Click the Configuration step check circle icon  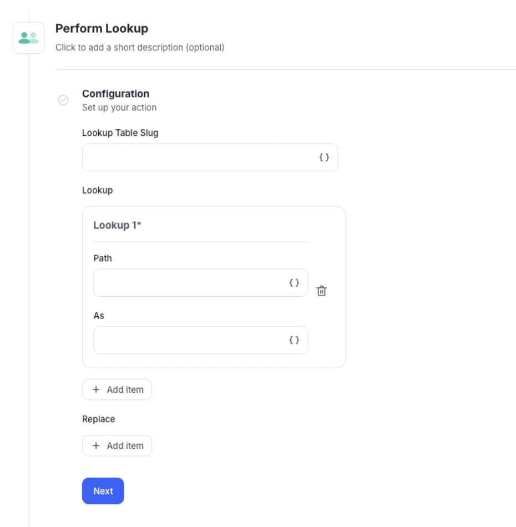click(x=63, y=100)
